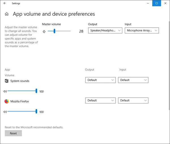Image resolution: width=170 pixels, height=144 pixels.
Task: Expand System sounds Input Default dropdown
Action: point(133,80)
